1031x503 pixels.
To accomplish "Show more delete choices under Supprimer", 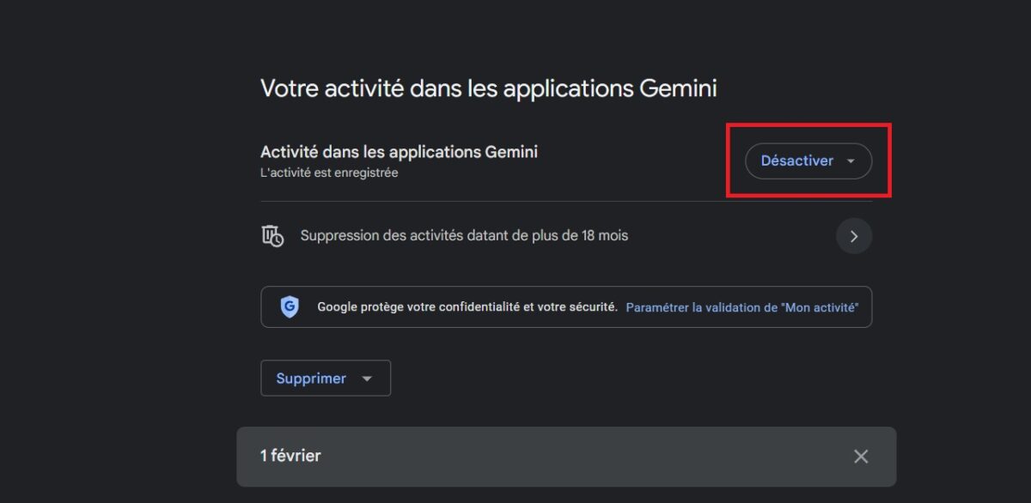I will [366, 378].
